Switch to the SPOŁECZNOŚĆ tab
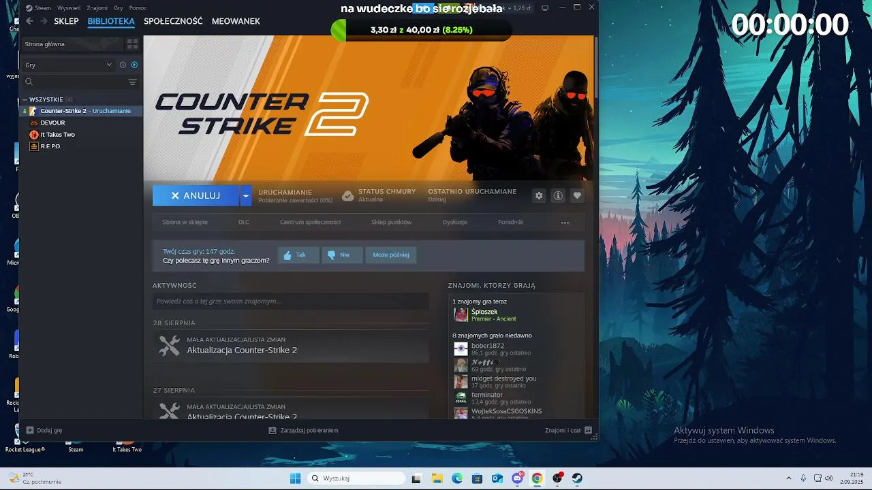Screen dimensions: 872x490 point(173,21)
